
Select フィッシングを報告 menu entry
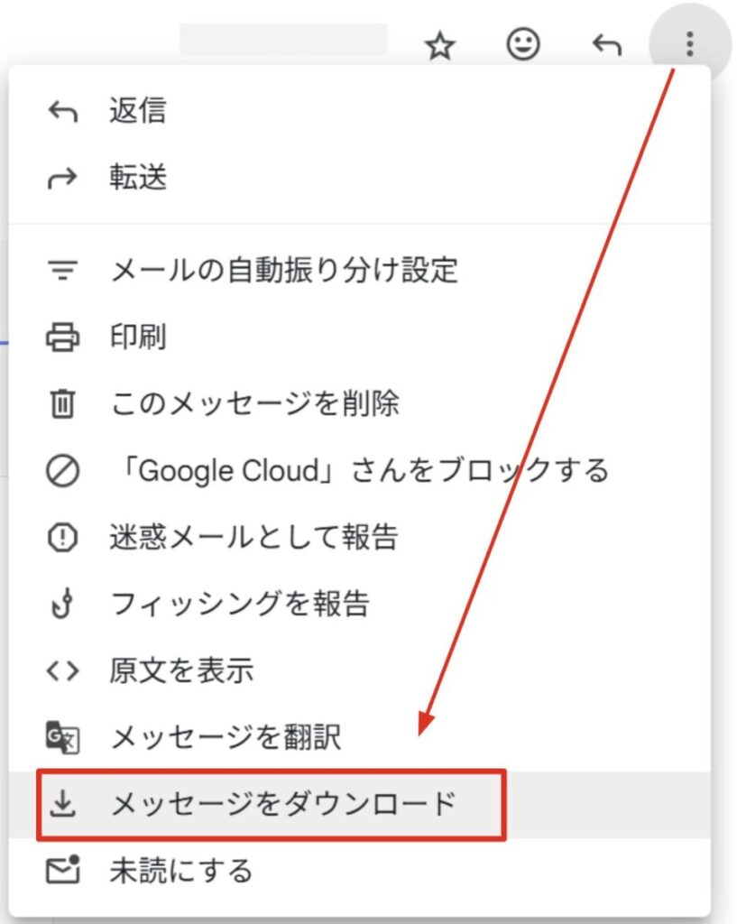[x=239, y=604]
